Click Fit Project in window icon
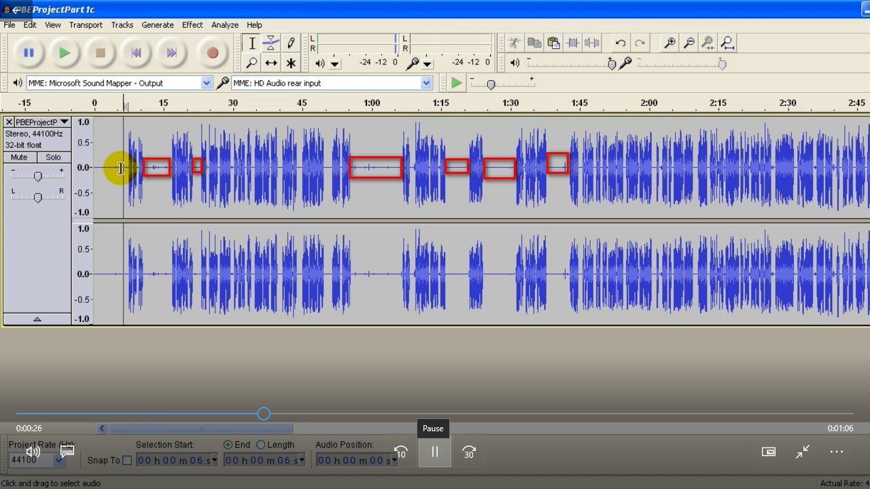This screenshot has width=870, height=489. tap(727, 43)
